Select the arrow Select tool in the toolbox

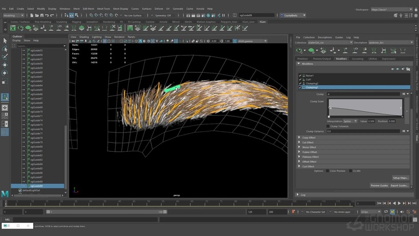tap(5, 41)
